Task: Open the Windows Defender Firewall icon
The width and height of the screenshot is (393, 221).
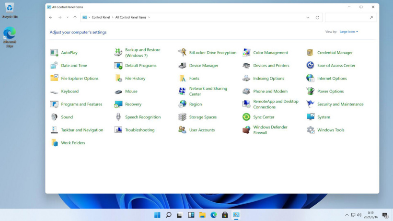Action: click(246, 130)
